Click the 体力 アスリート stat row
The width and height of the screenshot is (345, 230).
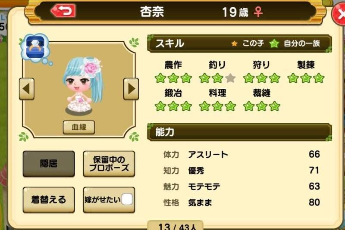(241, 155)
